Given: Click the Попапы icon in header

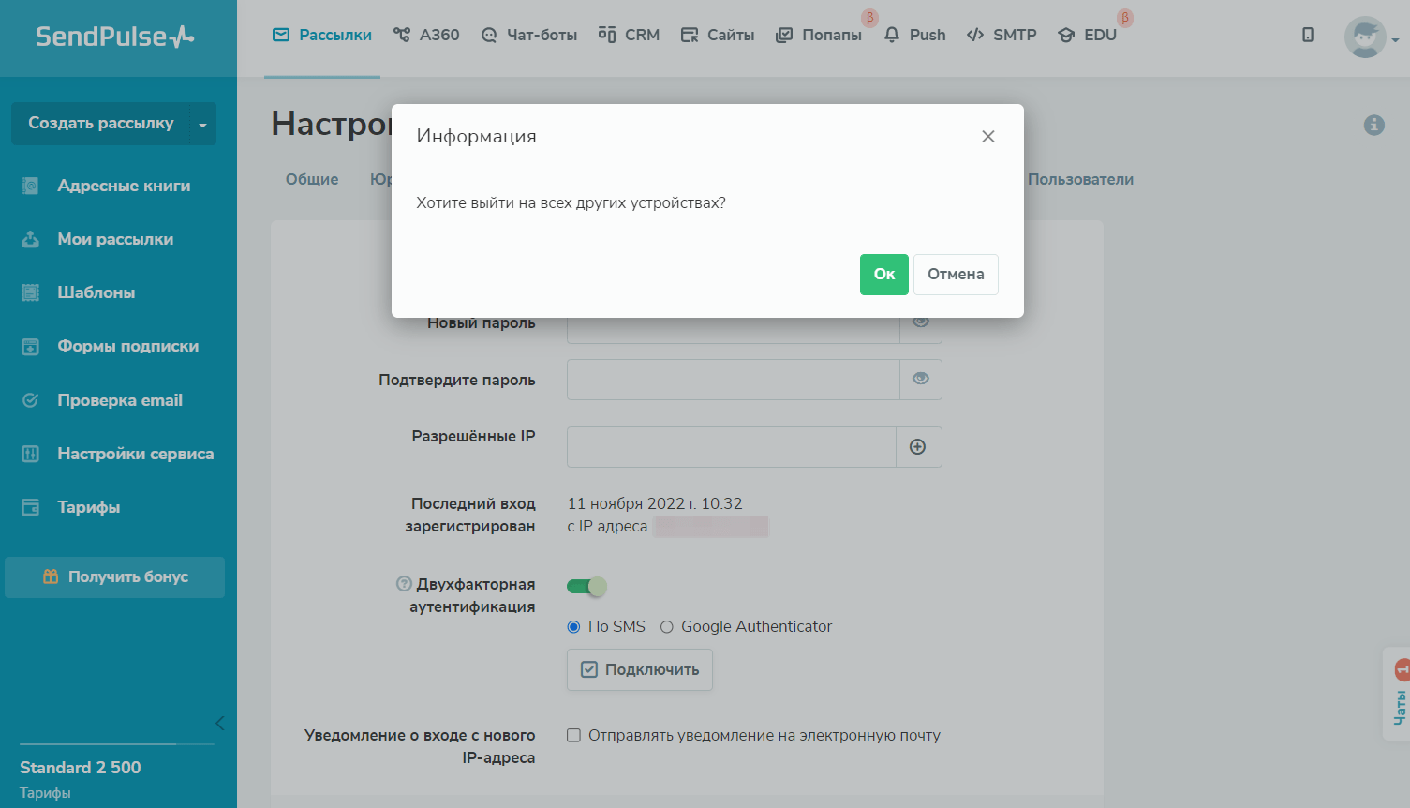Looking at the screenshot, I should [784, 36].
